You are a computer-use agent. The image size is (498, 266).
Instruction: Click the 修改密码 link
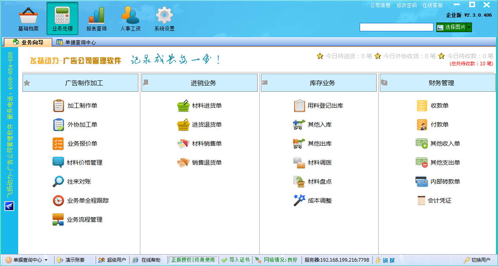point(407,5)
